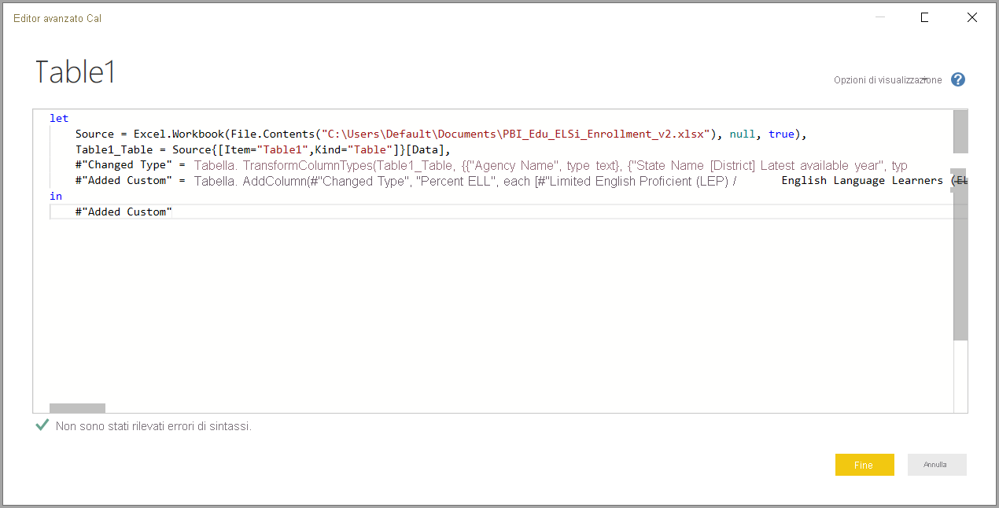Click the Table1 query title
The image size is (999, 508).
click(76, 72)
